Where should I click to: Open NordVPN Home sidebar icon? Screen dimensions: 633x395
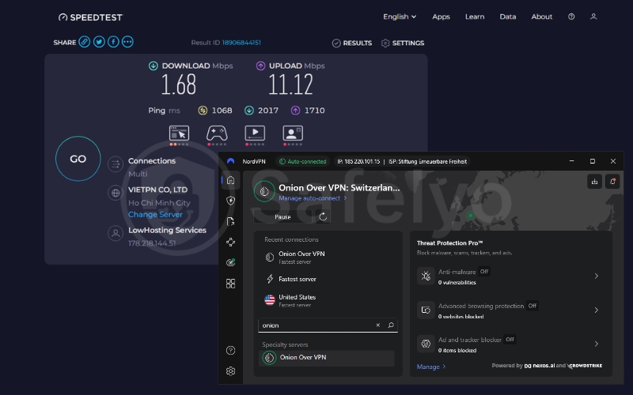pyautogui.click(x=230, y=180)
